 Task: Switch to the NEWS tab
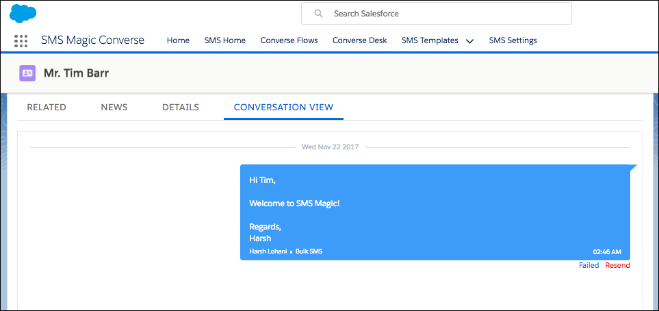[x=114, y=108]
